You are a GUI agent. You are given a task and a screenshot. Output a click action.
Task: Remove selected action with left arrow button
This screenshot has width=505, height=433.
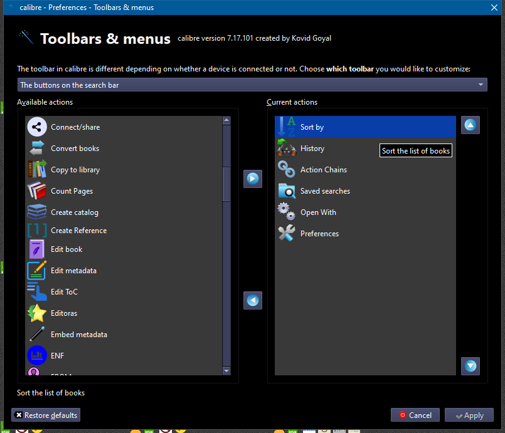[252, 300]
